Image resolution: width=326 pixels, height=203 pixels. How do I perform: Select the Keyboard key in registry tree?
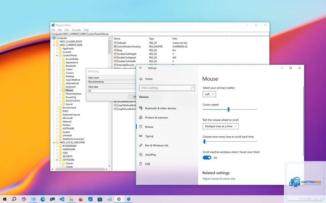pos(71,87)
